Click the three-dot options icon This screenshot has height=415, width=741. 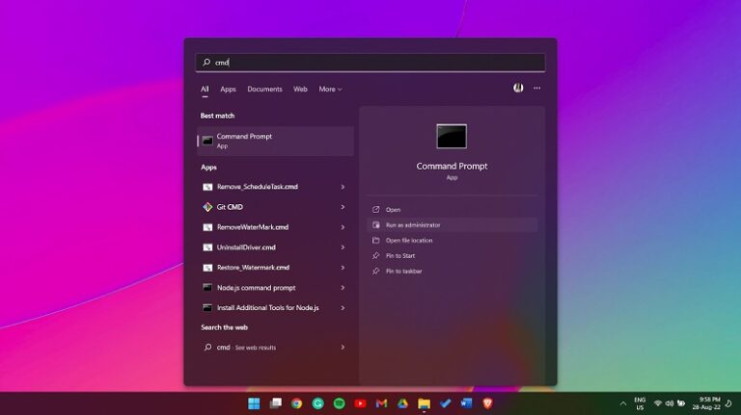tap(537, 89)
